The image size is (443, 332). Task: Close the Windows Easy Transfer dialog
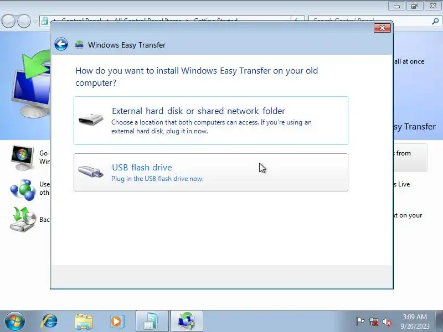[x=382, y=28]
